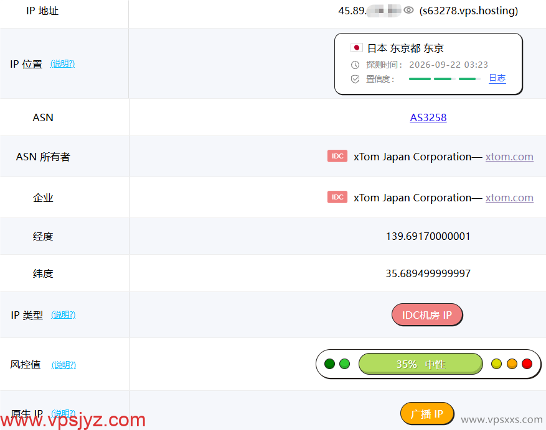The height and width of the screenshot is (430, 546).
Task: Click the 风控值 row label
Action: pyautogui.click(x=26, y=365)
